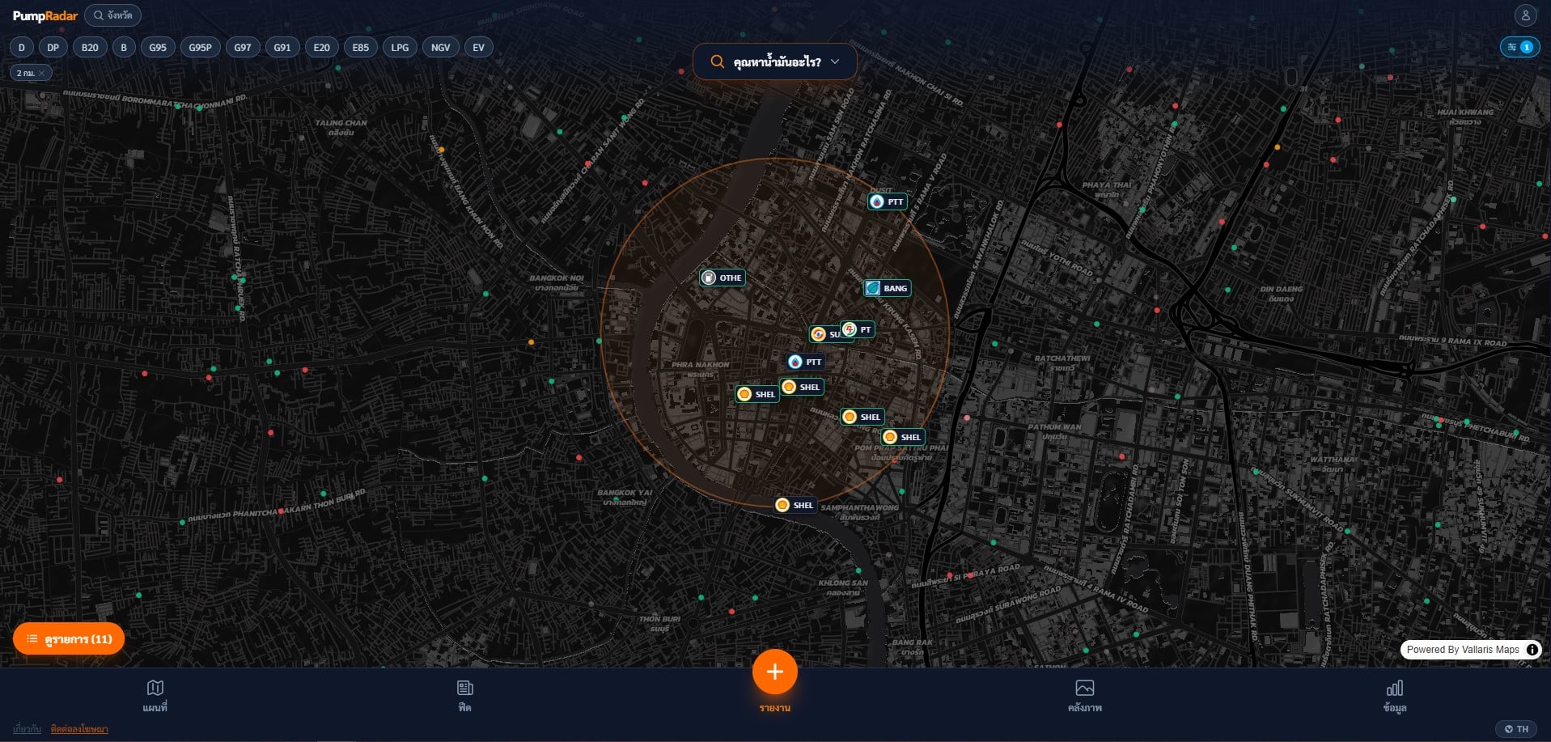Open the รายงาน report tab with plus icon
Viewport: 1551px width, 742px height.
[774, 672]
